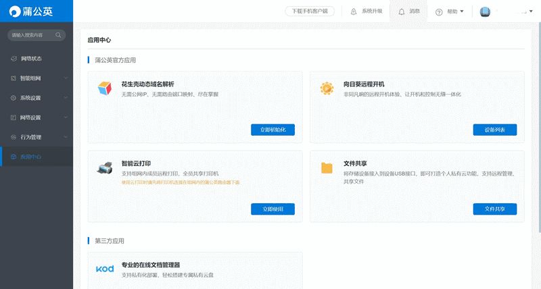The height and width of the screenshot is (289, 541).
Task: Click the 文件共享 folder icon
Action: pyautogui.click(x=327, y=167)
